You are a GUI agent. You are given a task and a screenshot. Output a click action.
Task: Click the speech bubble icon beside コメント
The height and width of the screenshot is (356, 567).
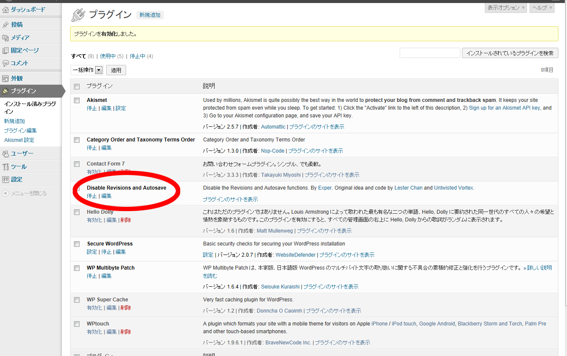(6, 63)
